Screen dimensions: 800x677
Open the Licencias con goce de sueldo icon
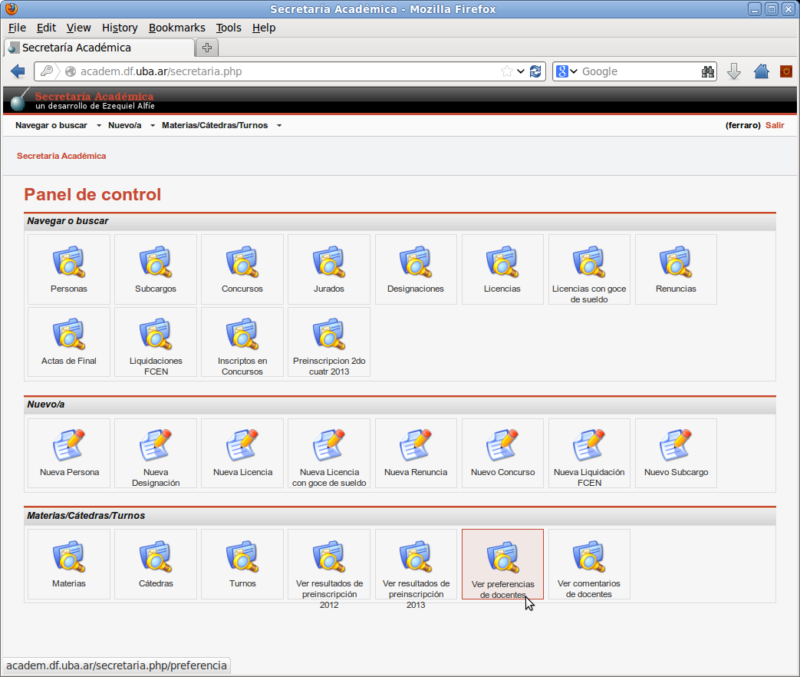click(x=589, y=262)
